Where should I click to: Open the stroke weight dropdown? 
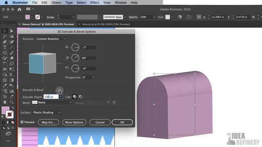tap(73, 17)
